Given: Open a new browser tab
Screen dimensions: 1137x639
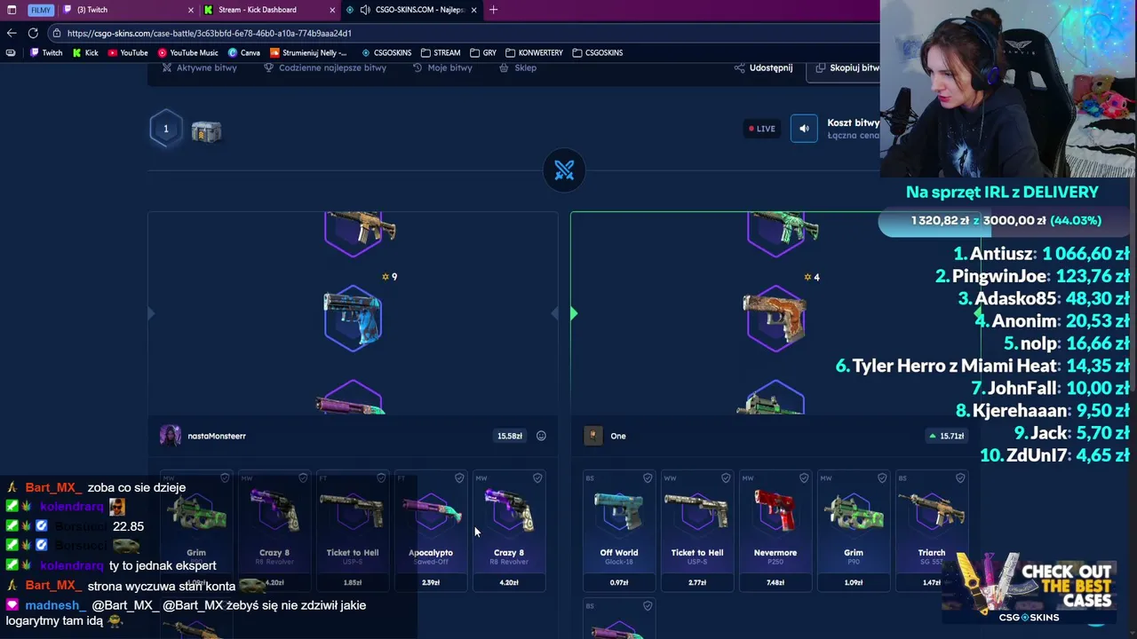Looking at the screenshot, I should pyautogui.click(x=493, y=10).
